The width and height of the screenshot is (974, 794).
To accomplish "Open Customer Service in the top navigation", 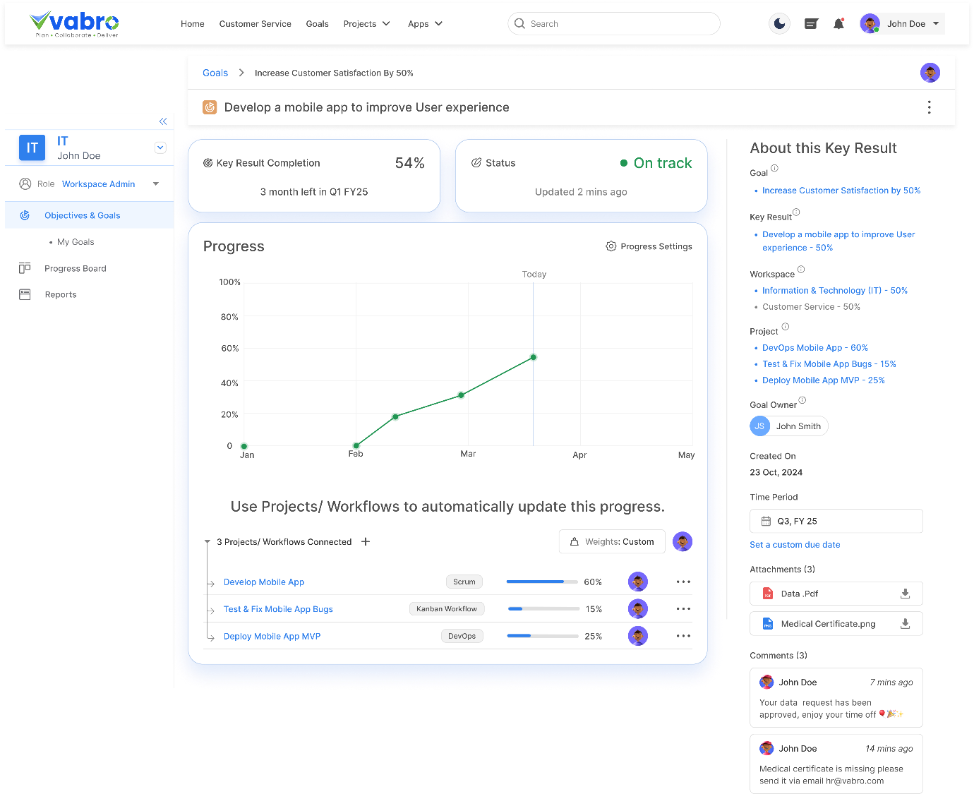I will click(255, 24).
